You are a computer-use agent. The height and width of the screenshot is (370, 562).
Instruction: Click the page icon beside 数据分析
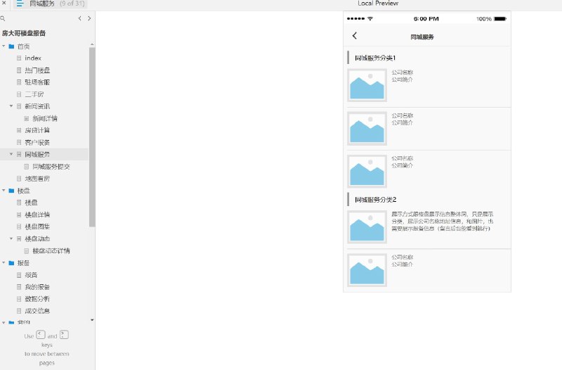pos(19,299)
